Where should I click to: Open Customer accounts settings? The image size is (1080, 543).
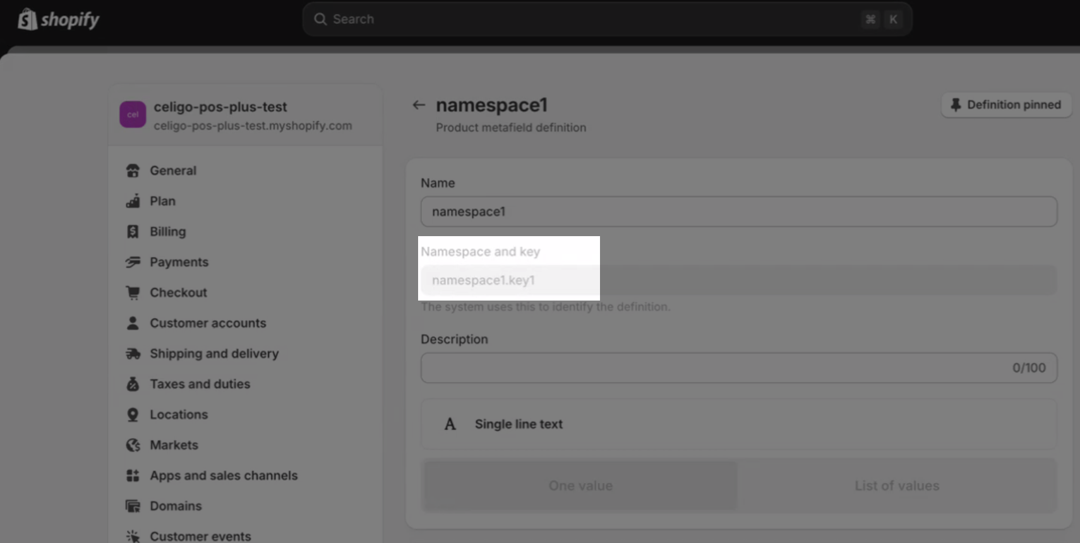click(x=208, y=323)
